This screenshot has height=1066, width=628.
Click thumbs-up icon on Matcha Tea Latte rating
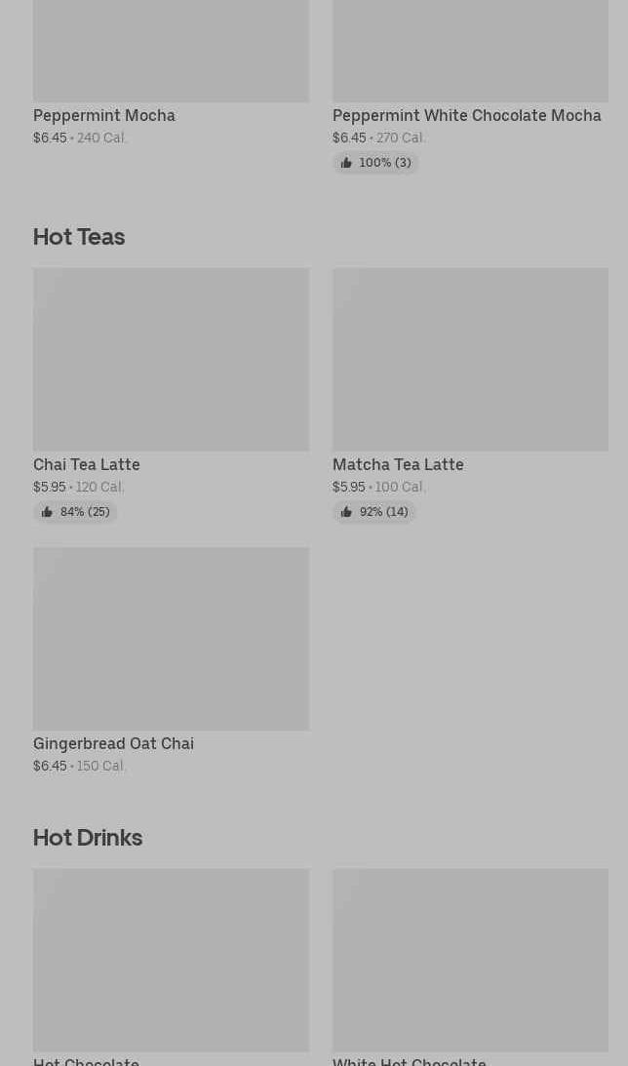(346, 512)
